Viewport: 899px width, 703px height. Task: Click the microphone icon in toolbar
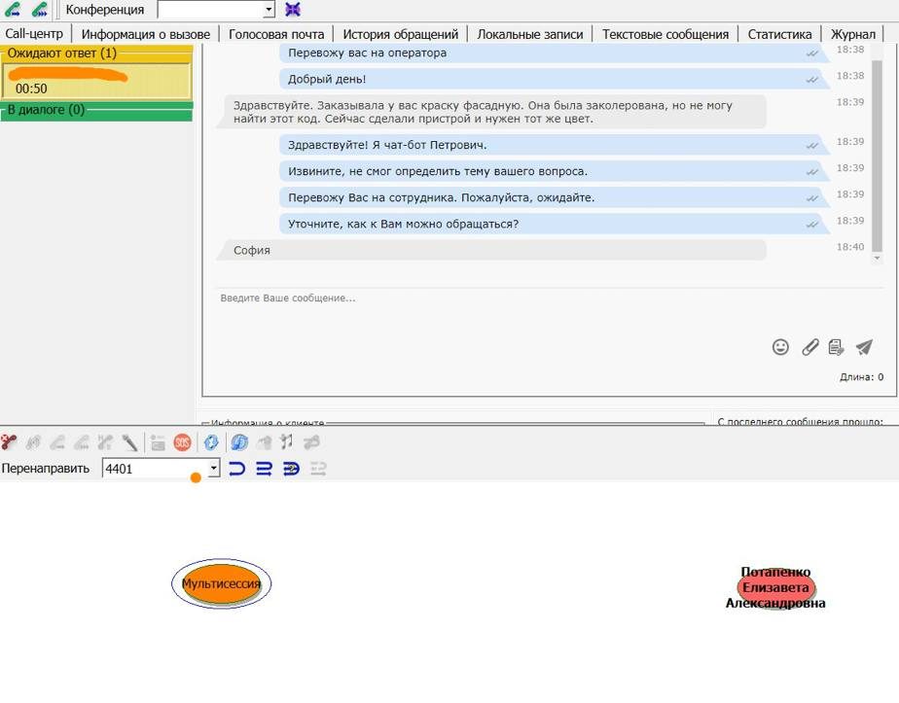pyautogui.click(x=129, y=442)
